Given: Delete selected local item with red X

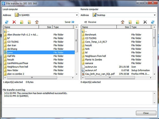Looking at the screenshot, I should tap(14, 22).
